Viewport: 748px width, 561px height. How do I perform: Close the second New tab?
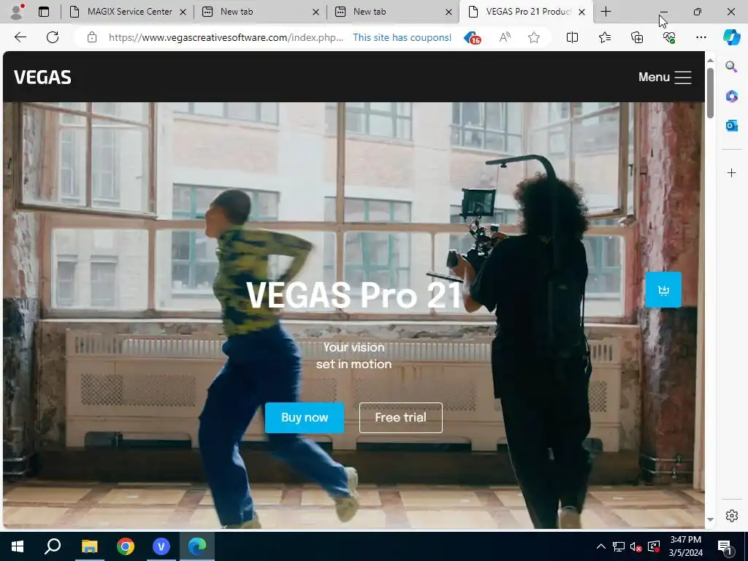click(449, 12)
